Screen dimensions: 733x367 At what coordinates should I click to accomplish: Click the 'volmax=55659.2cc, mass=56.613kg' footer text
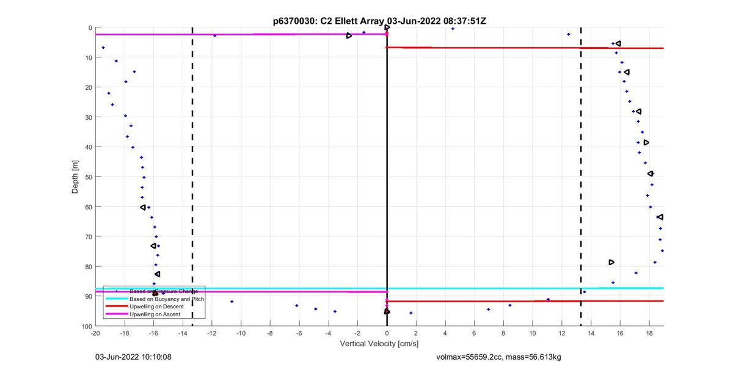[x=499, y=356]
